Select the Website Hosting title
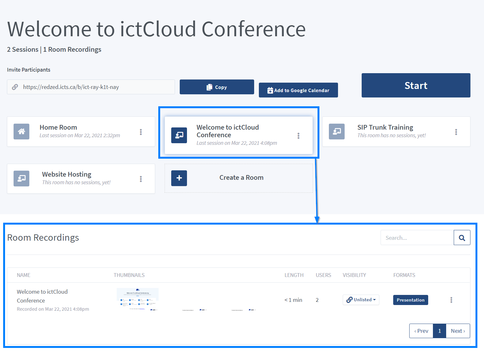Screen dimensions: 484x364 click(67, 174)
